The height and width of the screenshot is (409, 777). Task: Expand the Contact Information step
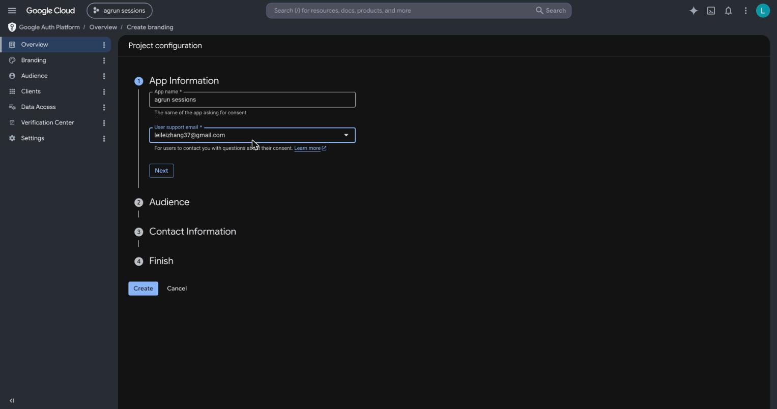(192, 232)
